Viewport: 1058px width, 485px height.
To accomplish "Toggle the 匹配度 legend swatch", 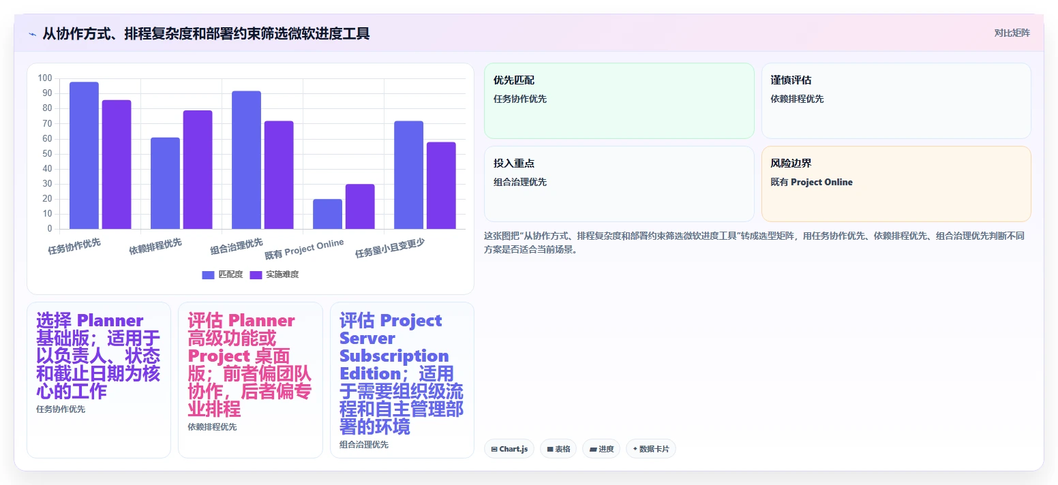I will (208, 275).
